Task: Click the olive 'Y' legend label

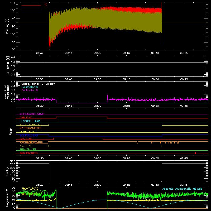Action: tap(46, 8)
